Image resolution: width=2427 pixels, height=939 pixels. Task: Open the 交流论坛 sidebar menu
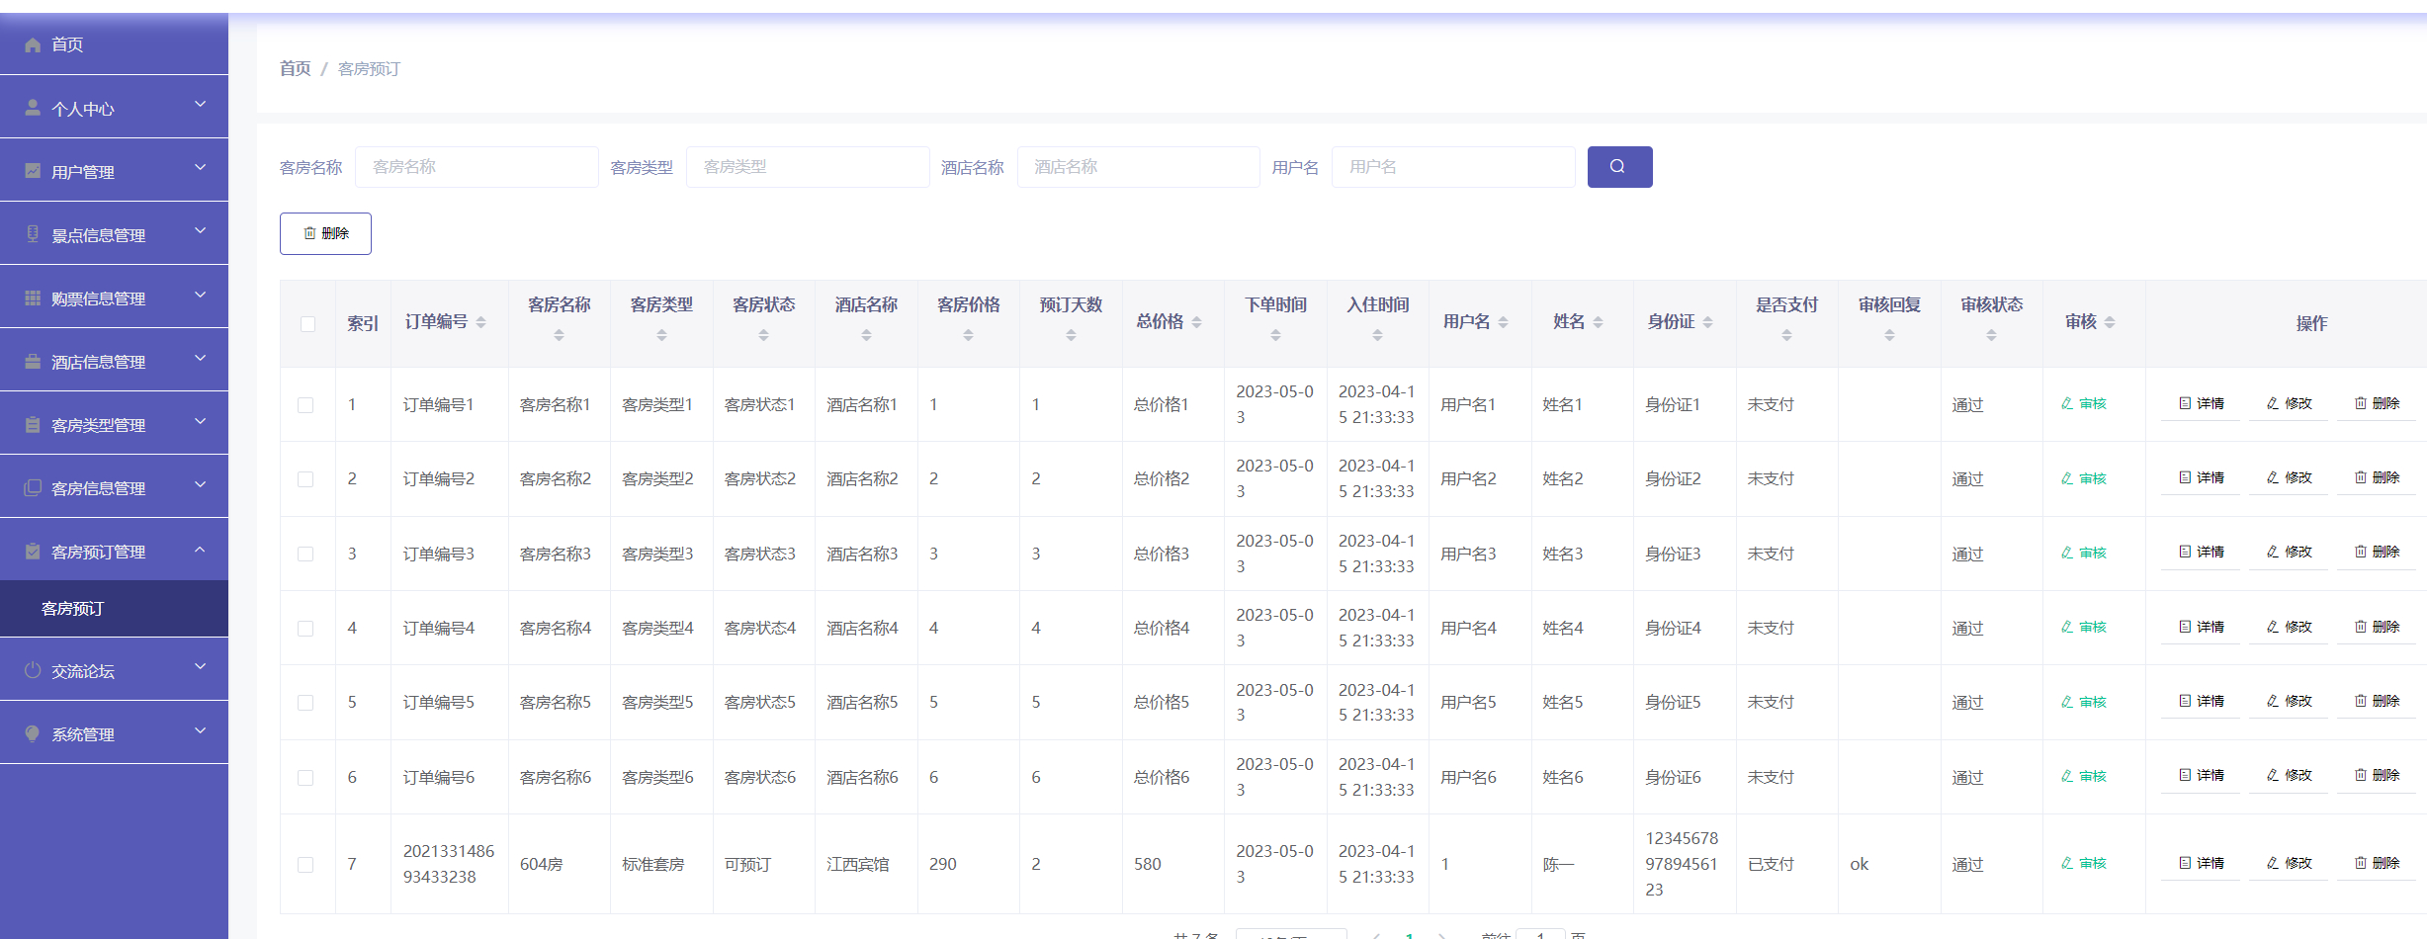[x=114, y=670]
